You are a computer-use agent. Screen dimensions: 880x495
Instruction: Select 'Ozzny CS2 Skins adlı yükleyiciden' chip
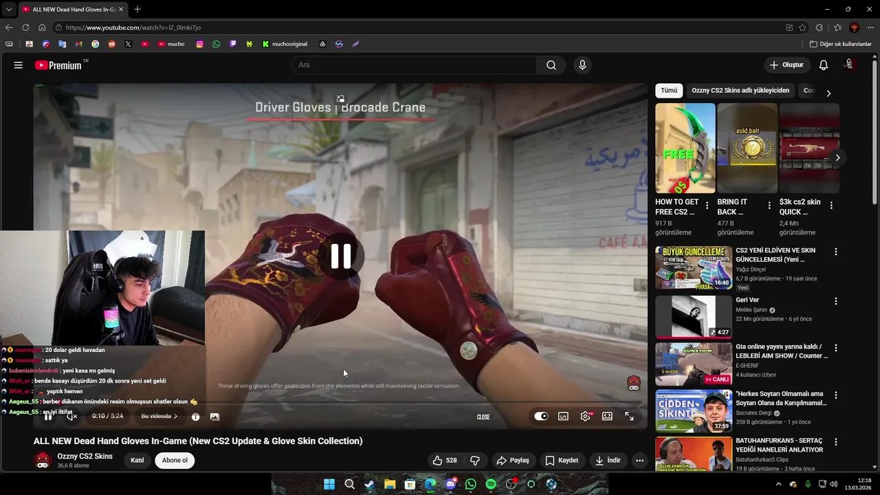coord(740,91)
